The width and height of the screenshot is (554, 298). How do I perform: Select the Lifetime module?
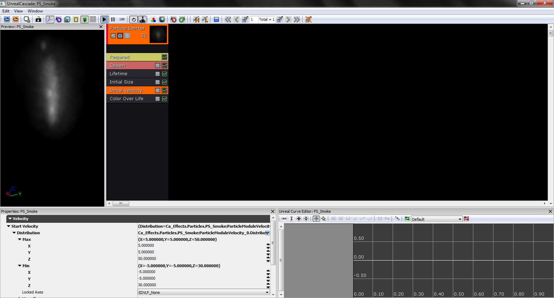coord(118,74)
